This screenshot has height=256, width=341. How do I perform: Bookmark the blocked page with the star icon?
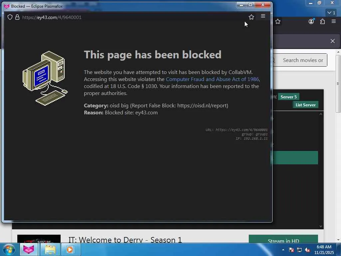pos(251,17)
